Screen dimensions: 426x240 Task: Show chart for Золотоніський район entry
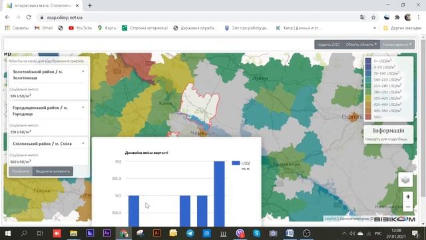(x=38, y=75)
